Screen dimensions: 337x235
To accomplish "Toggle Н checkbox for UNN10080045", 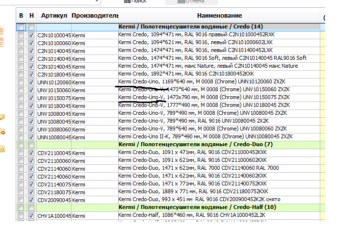I will tap(31, 137).
